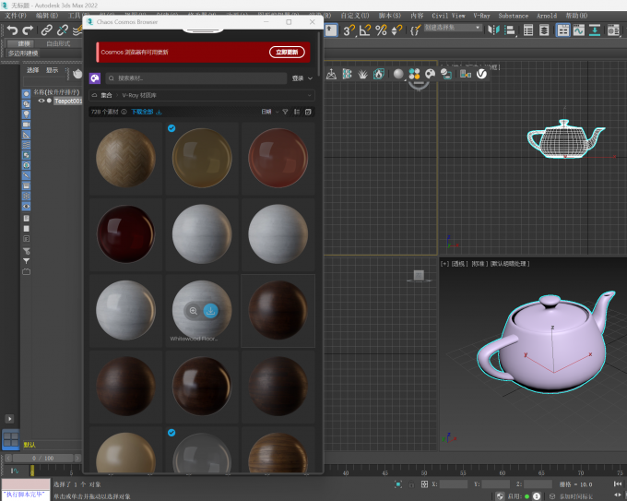Open the Render Setup icon
This screenshot has width=627, height=501.
coord(613,30)
